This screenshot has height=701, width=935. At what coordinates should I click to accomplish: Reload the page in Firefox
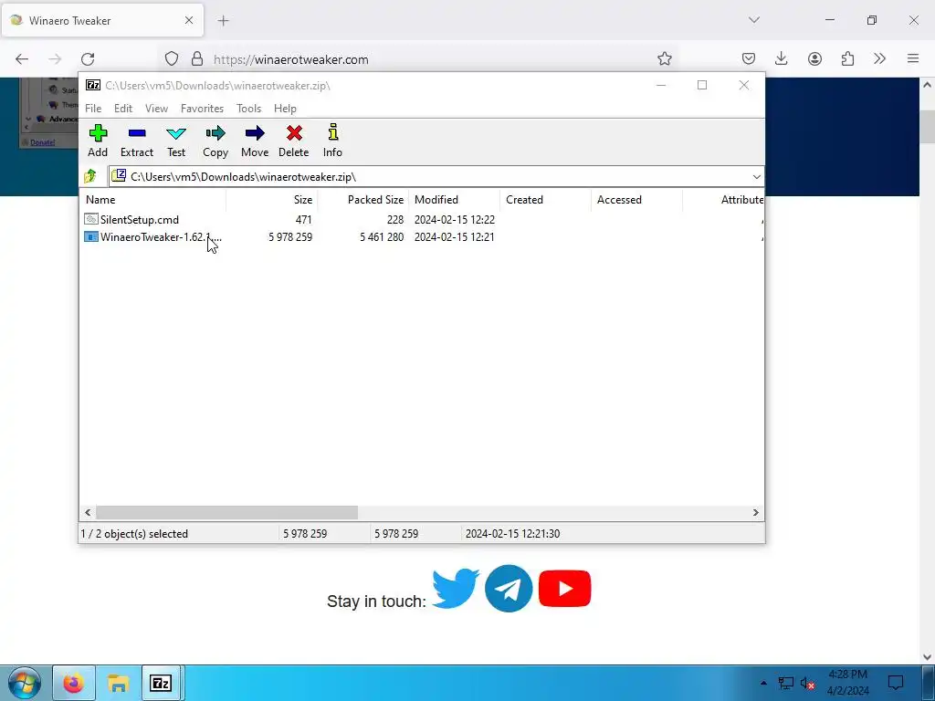pyautogui.click(x=88, y=58)
